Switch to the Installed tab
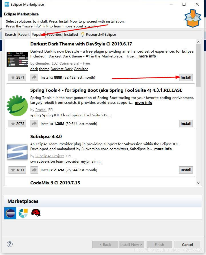 pyautogui.click(x=71, y=35)
